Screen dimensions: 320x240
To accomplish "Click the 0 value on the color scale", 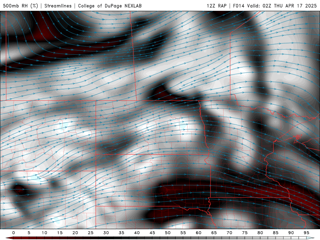I will tap(14, 233).
